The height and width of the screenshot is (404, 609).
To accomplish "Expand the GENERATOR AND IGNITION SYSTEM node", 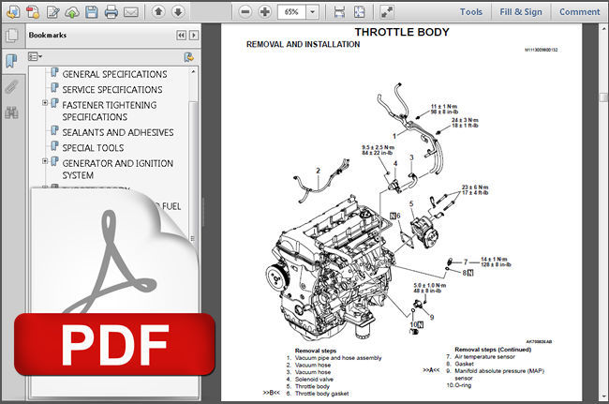I will pos(45,161).
